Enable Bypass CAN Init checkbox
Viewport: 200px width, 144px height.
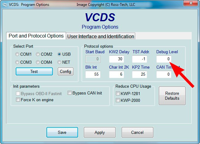(x=69, y=93)
